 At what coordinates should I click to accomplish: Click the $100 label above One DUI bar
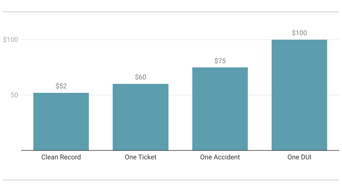[299, 33]
